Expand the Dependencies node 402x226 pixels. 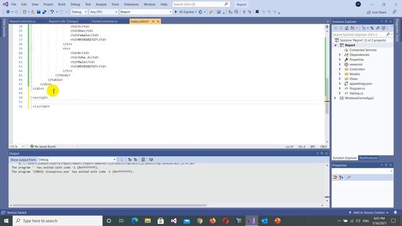tap(340, 55)
